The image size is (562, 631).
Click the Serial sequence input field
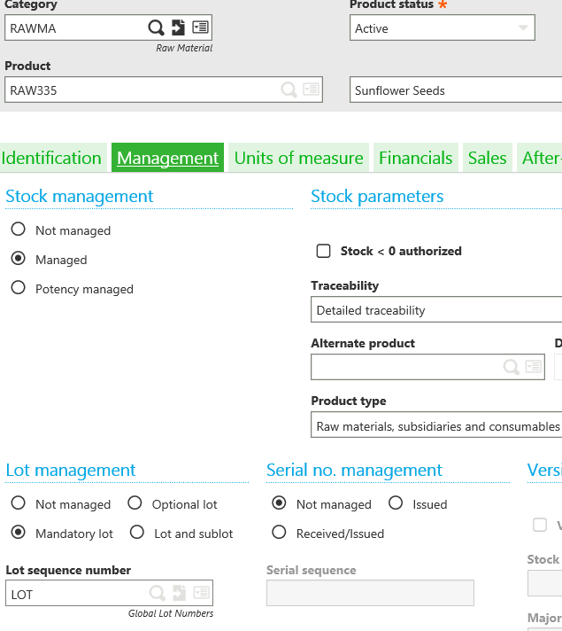tap(370, 593)
